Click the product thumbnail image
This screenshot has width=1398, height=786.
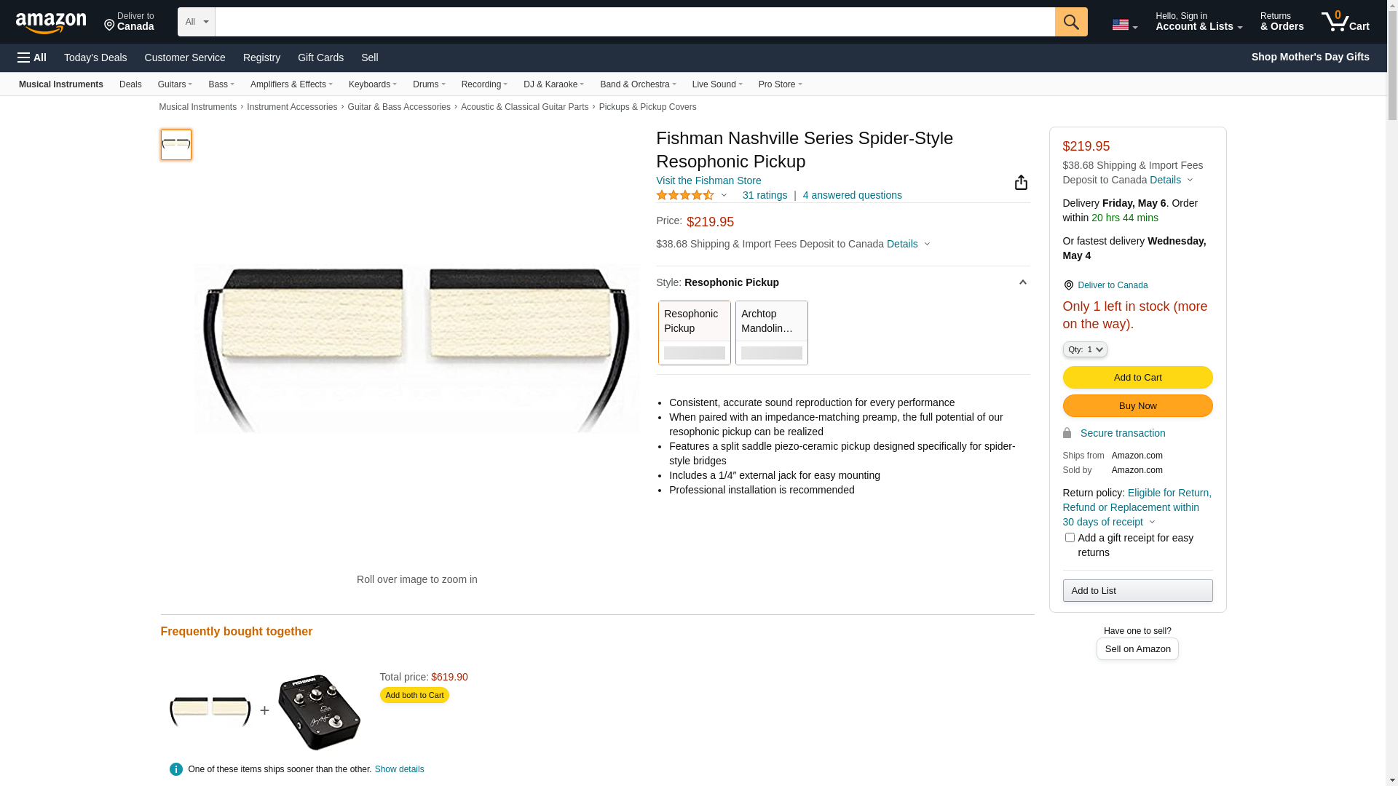[x=176, y=145]
